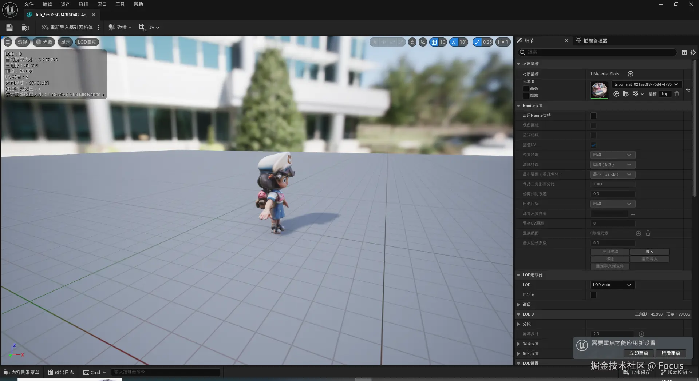Focus the details panel 搜索 search field

point(597,52)
